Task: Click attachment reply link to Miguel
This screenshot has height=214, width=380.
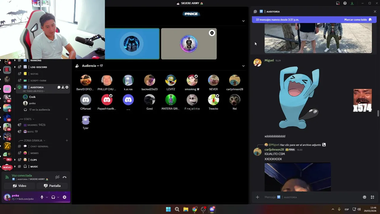Action: tap(300, 145)
